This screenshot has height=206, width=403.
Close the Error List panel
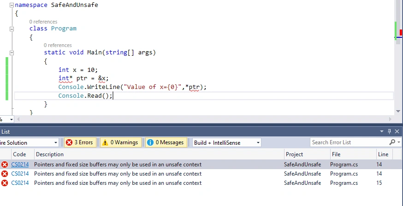point(397,132)
